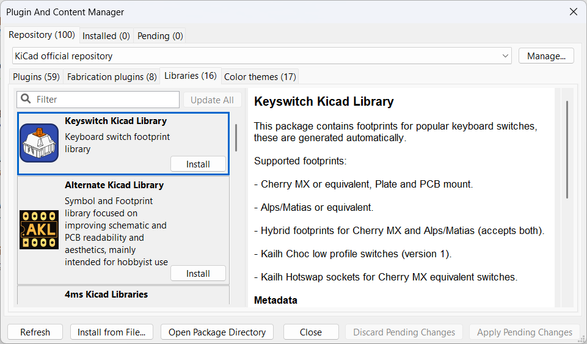Switch to the Repository (100) tab
The height and width of the screenshot is (344, 587).
coord(42,35)
